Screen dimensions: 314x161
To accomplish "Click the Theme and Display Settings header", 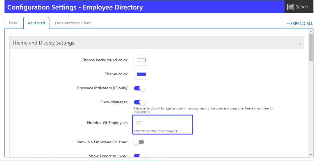I will coord(44,43).
